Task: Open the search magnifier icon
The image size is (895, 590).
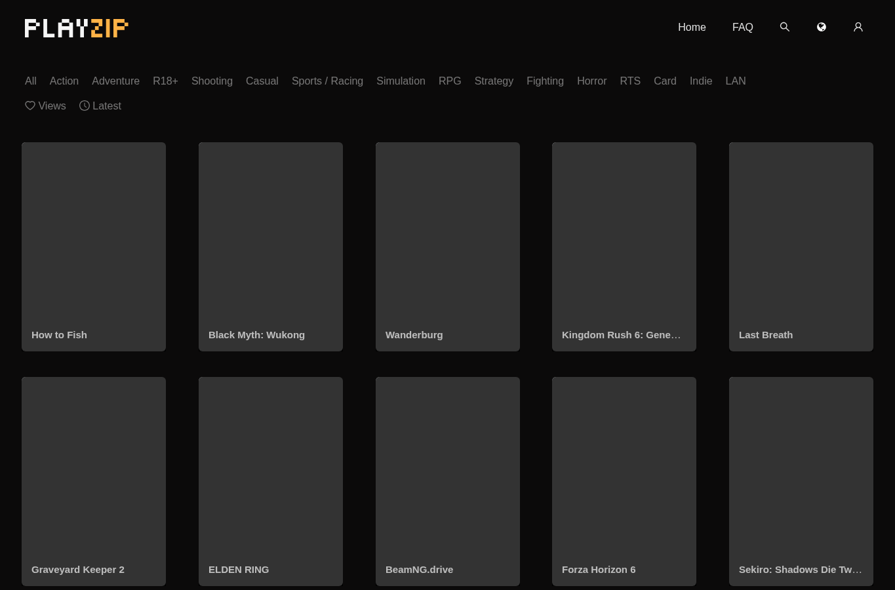Action: (784, 27)
